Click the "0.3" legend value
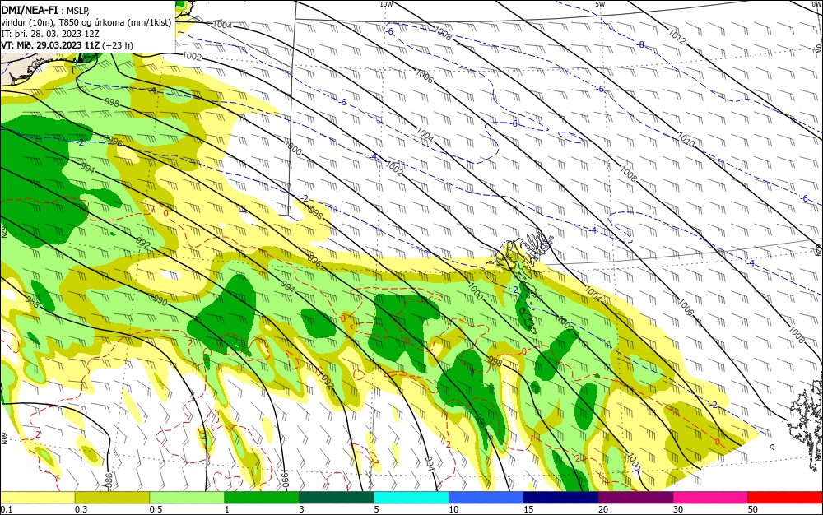 (x=81, y=509)
